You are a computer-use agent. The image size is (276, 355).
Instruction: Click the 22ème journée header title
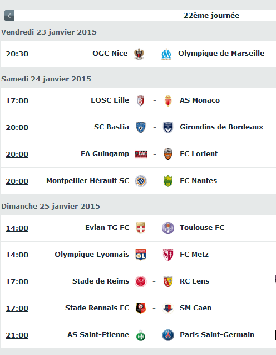click(x=211, y=16)
